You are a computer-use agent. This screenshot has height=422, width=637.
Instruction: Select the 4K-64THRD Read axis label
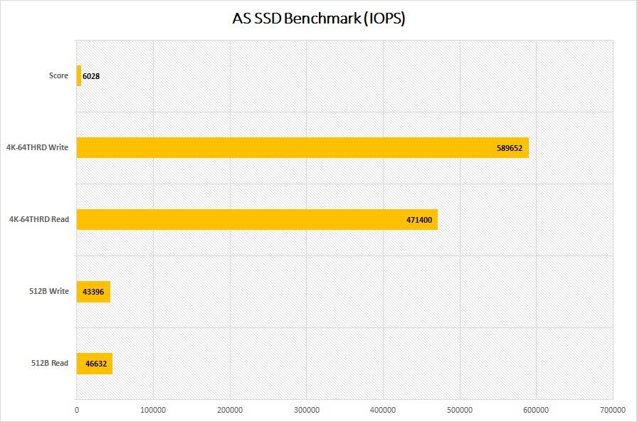(39, 219)
